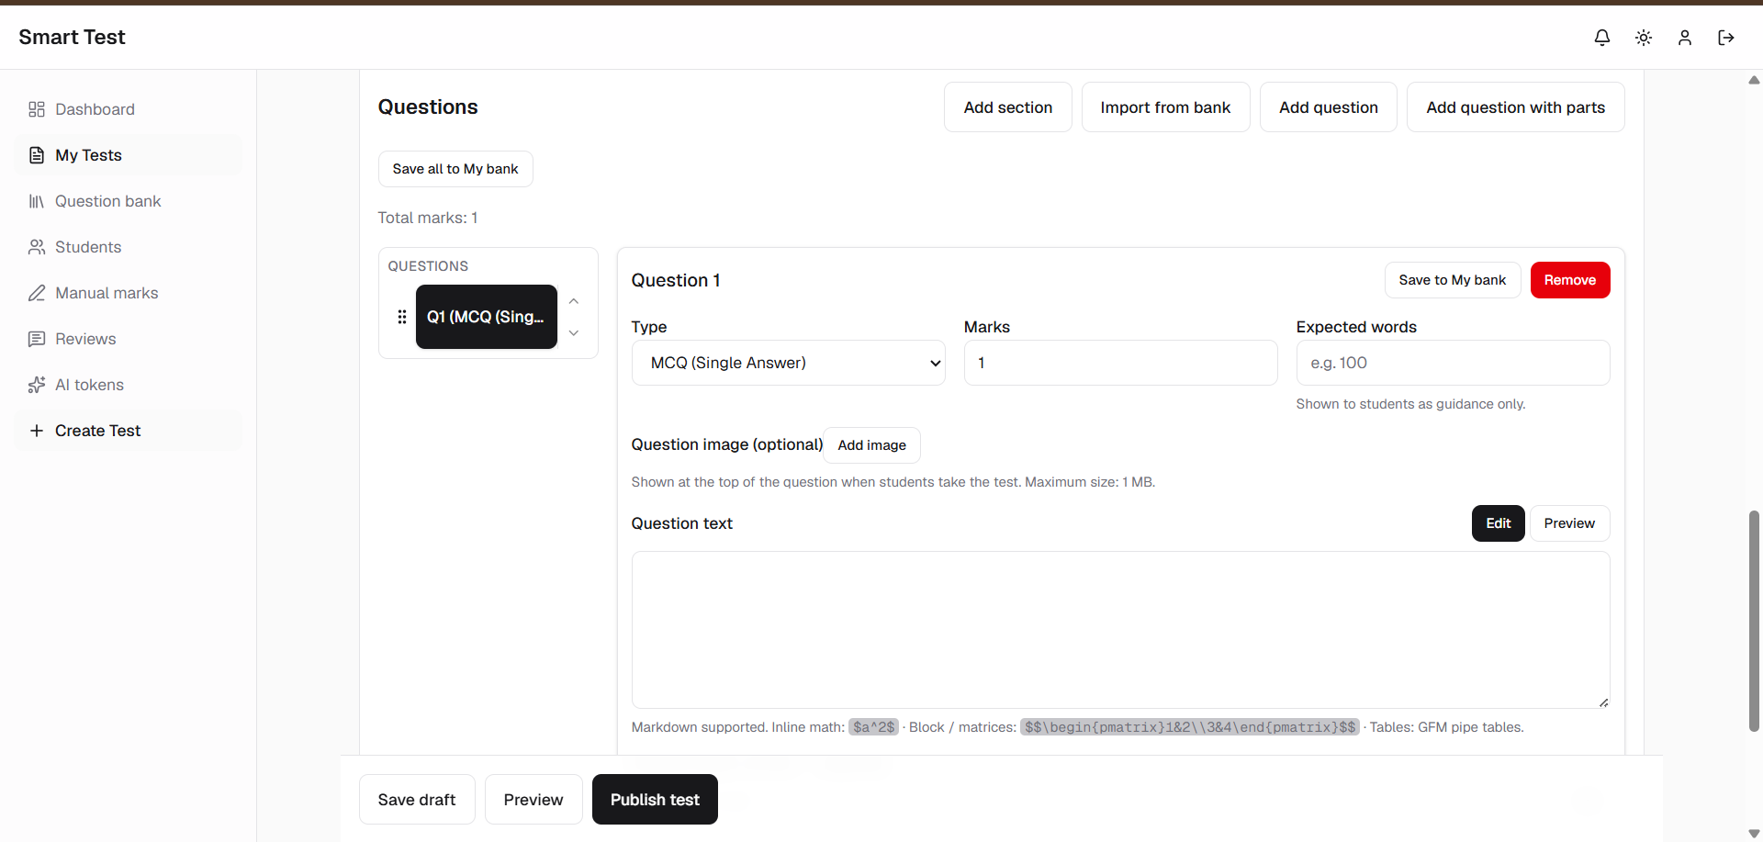Select Q1 (MCQ (Sing... in questions list
Screen dimensions: 1763x842
pos(487,317)
